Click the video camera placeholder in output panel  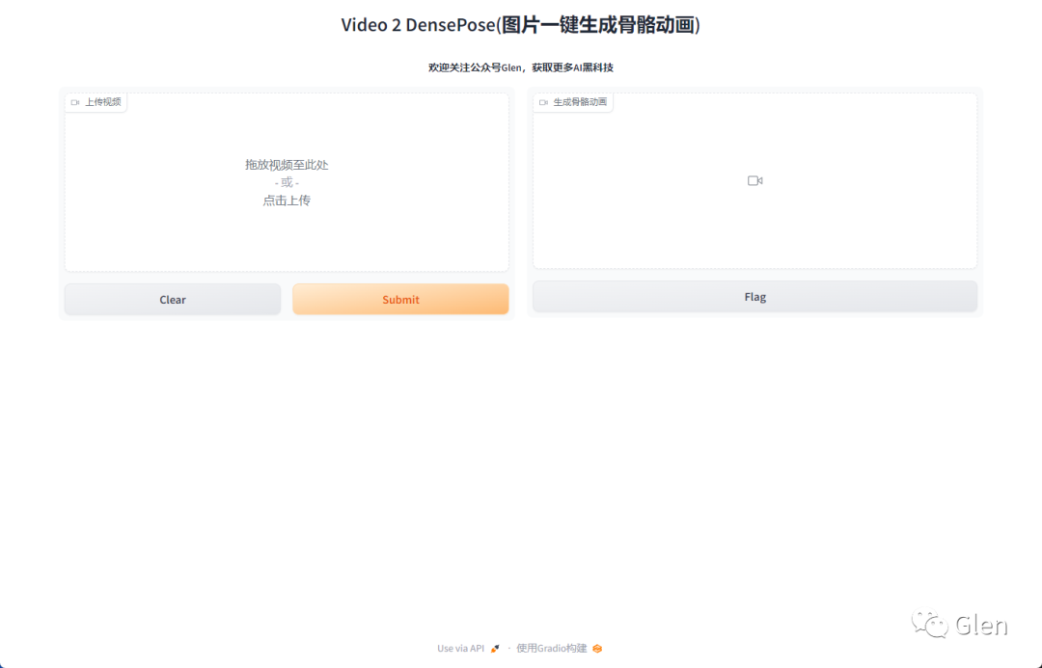(x=754, y=180)
